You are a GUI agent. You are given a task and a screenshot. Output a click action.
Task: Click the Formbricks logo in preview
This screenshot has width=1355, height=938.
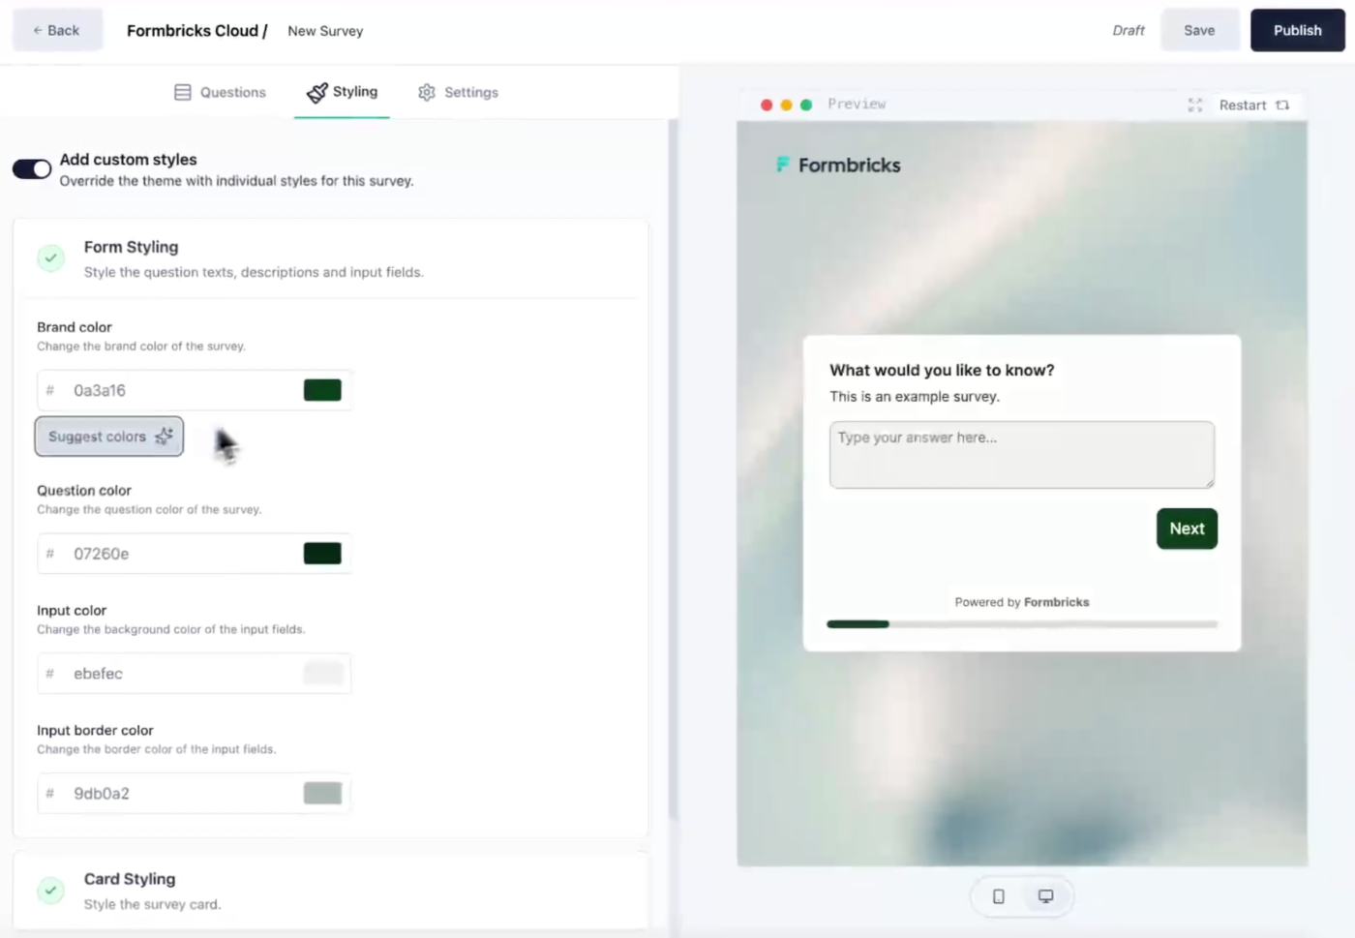tap(838, 166)
